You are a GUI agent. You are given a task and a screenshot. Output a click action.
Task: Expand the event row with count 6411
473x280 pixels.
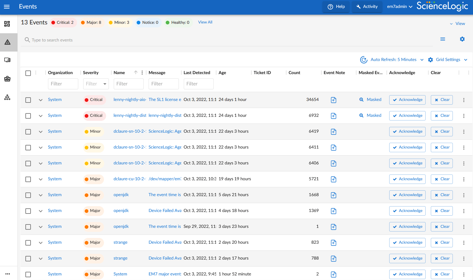point(41,148)
